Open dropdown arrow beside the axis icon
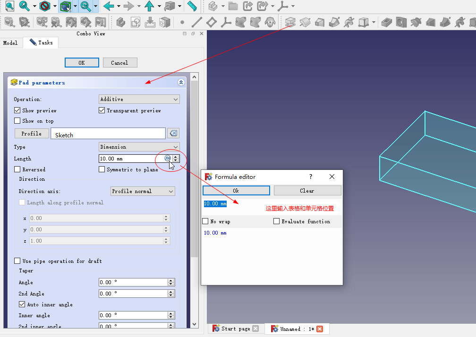Viewport: 476px width, 337px height. coord(293,6)
